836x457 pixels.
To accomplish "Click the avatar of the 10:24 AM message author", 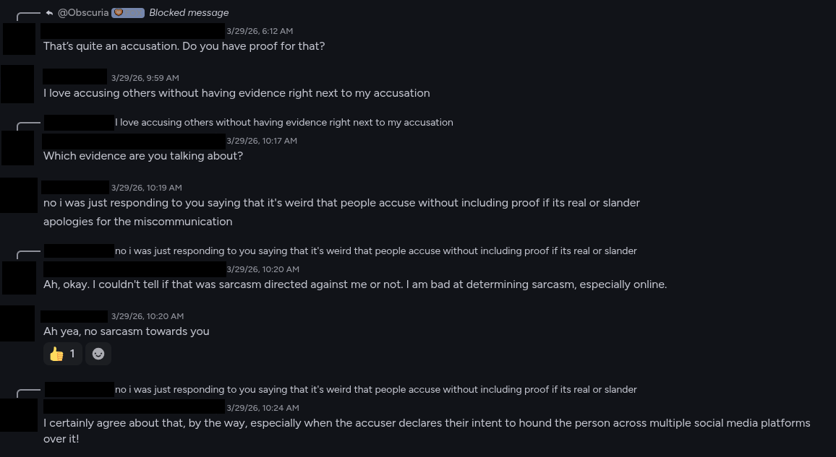I will [x=19, y=415].
